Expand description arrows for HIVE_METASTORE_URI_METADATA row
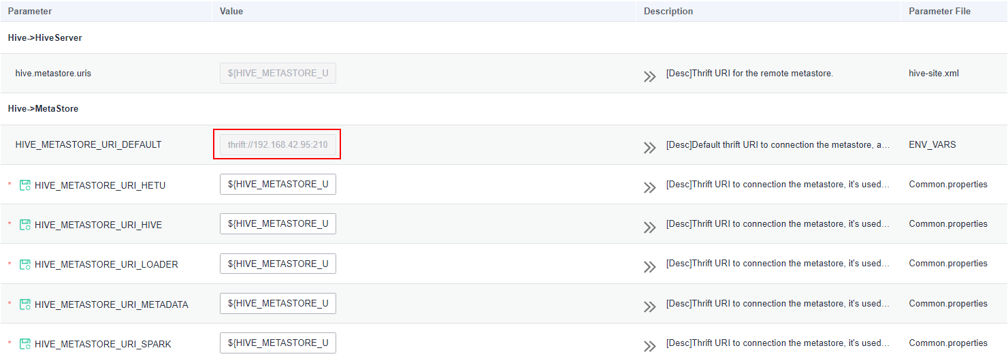Screen dimensions: 1008x361 tap(650, 307)
